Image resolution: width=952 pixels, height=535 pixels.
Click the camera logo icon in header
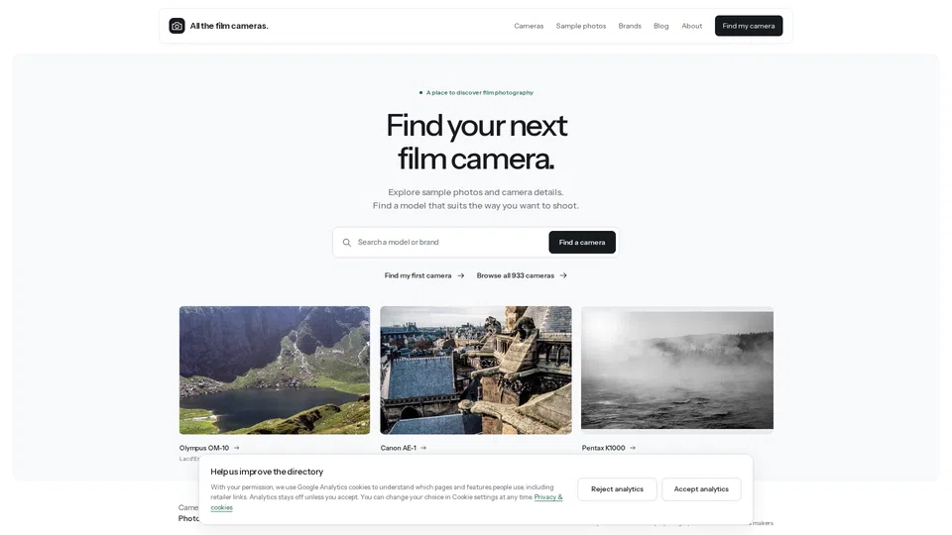[177, 26]
